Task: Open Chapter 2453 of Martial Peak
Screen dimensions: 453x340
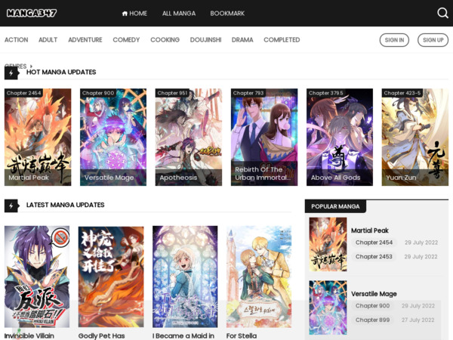Action: click(374, 256)
